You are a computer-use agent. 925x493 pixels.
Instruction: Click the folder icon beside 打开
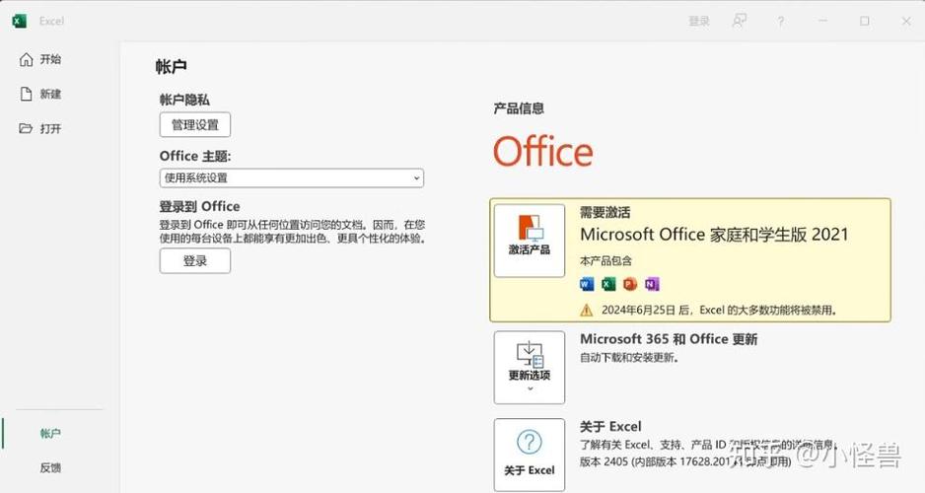26,128
